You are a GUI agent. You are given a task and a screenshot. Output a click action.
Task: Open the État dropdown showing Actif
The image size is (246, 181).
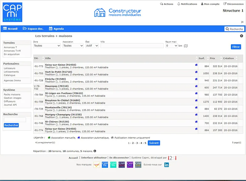[92, 46]
